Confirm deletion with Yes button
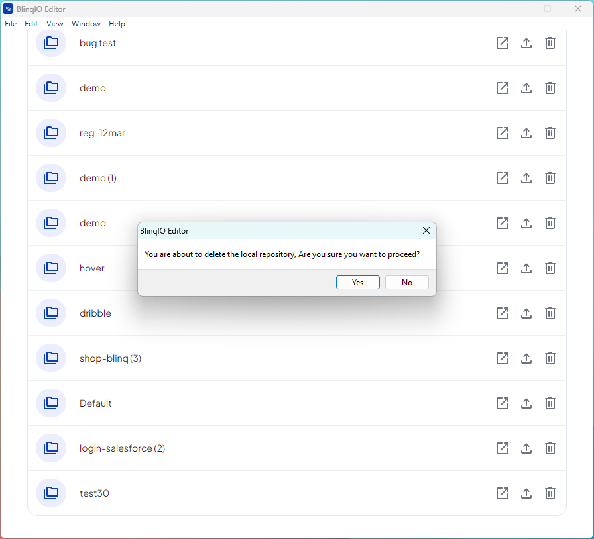 tap(357, 283)
